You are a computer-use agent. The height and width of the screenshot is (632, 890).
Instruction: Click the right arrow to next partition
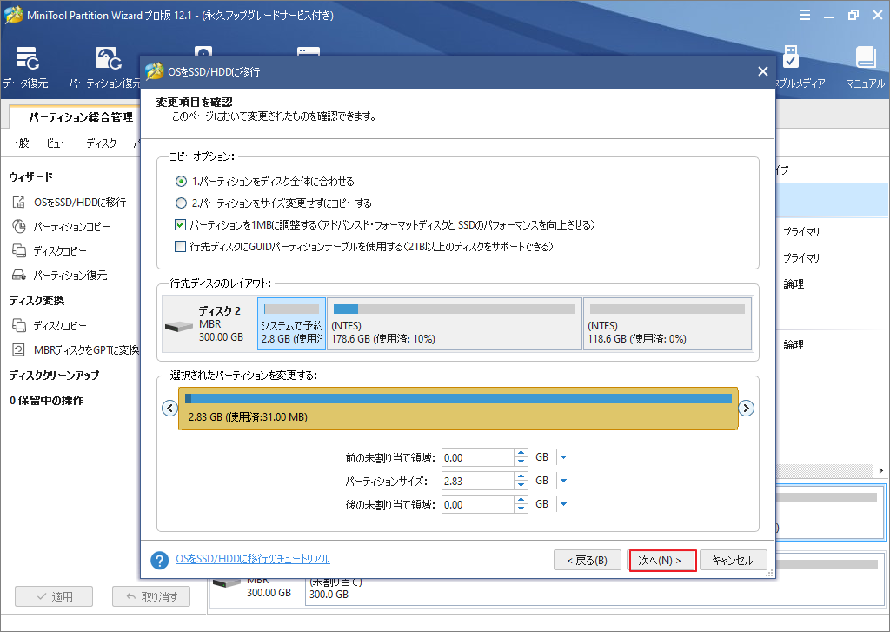pyautogui.click(x=746, y=408)
